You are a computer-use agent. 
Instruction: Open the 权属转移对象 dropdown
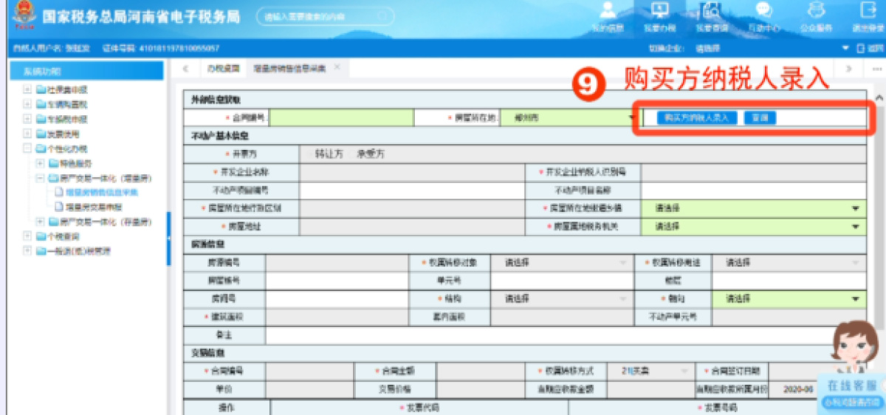[563, 262]
